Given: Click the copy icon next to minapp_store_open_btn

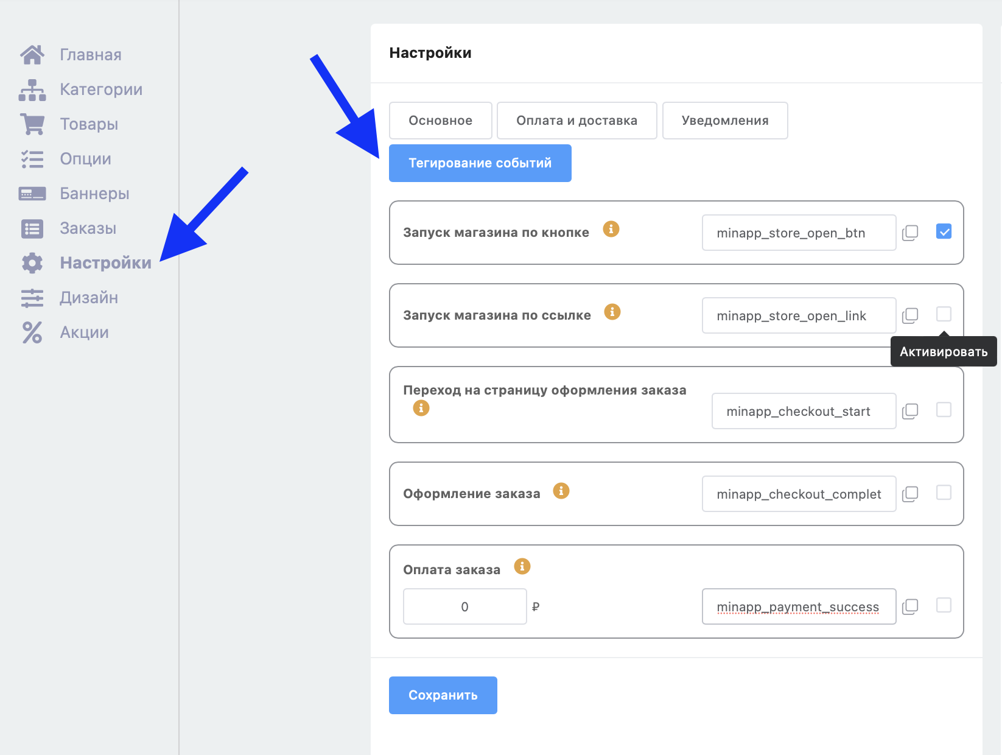Looking at the screenshot, I should coord(910,233).
